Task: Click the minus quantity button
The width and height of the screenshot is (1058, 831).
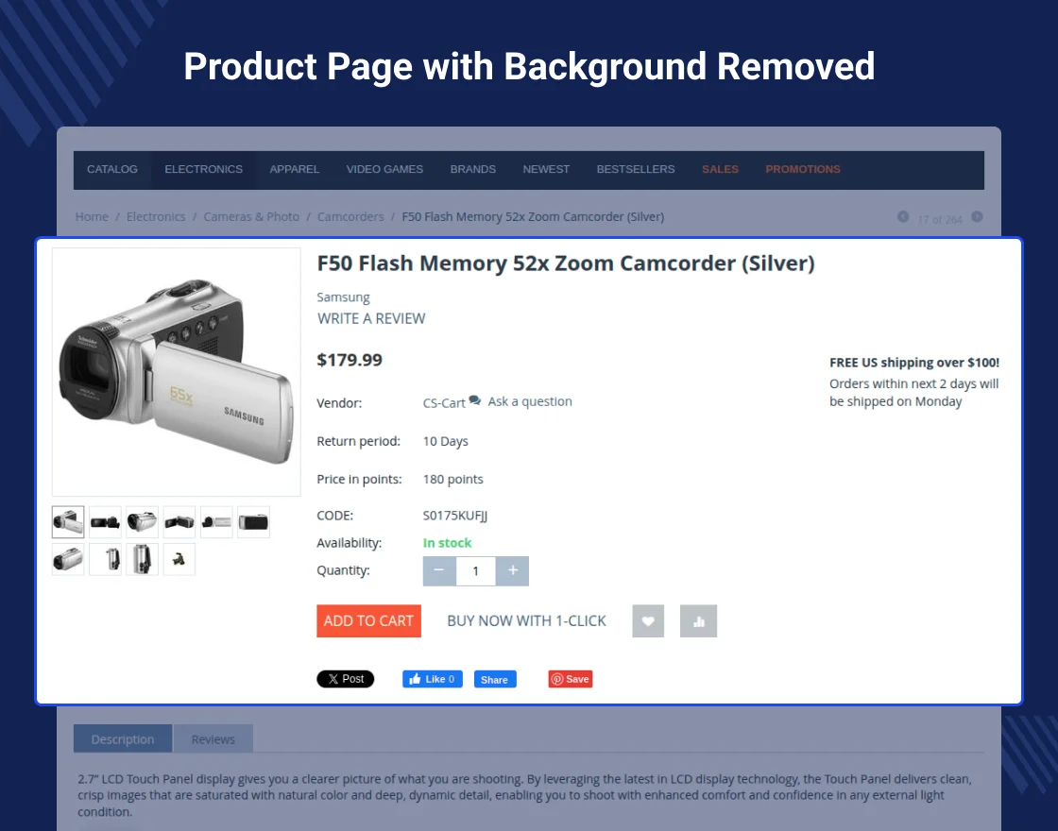Action: click(x=439, y=570)
